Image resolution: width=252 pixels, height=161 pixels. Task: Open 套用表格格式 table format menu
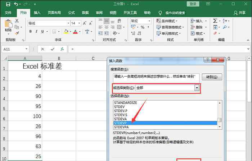[x=170, y=27]
